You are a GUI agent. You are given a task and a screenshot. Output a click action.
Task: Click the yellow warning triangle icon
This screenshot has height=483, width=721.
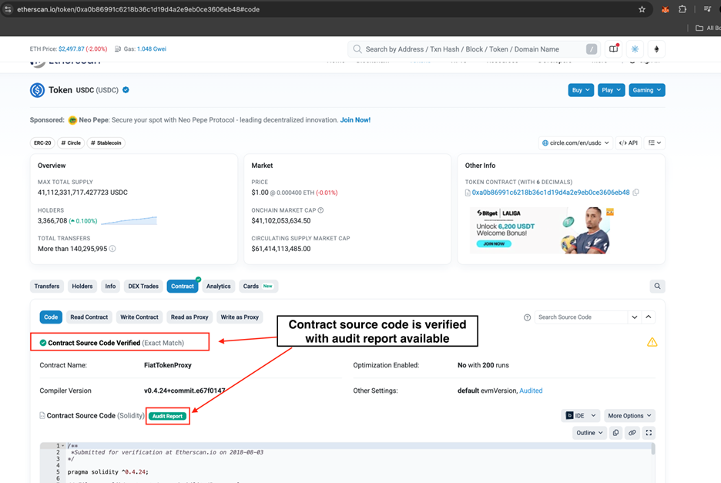pyautogui.click(x=652, y=342)
